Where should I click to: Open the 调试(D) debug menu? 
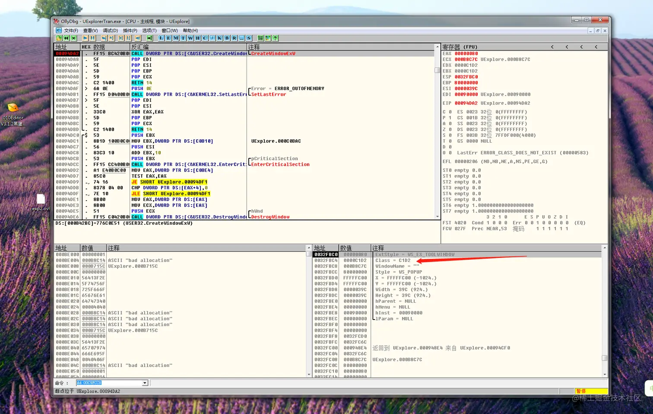(x=110, y=31)
